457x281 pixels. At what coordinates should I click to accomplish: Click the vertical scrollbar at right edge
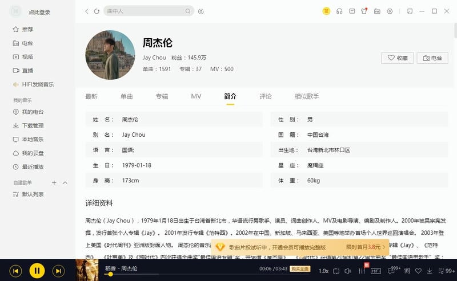455,31
